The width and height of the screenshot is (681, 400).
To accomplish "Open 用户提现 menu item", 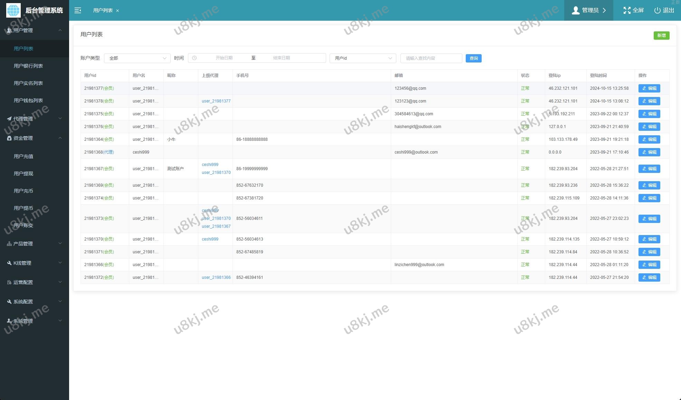I will click(x=23, y=174).
